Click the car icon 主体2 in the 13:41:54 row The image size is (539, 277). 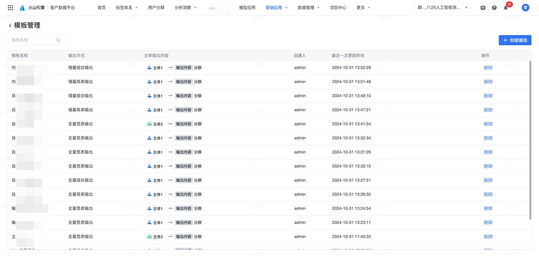coord(149,124)
